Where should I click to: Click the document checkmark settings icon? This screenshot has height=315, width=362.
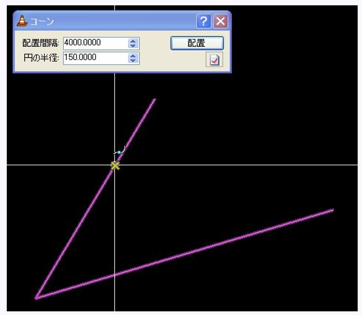click(x=214, y=60)
